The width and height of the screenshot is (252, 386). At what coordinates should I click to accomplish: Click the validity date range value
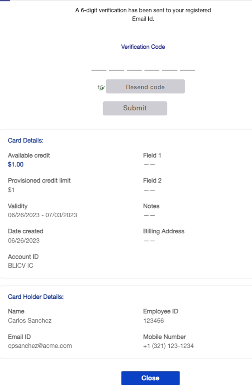click(42, 215)
